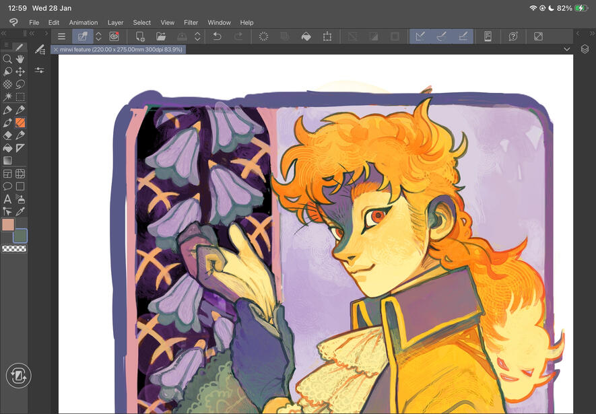Enable snap to grid

point(463,36)
